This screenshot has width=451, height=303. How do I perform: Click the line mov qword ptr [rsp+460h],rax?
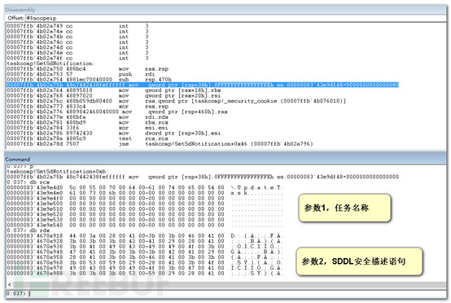[x=117, y=112]
